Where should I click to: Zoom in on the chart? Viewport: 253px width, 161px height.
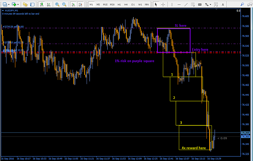click(x=57, y=4)
